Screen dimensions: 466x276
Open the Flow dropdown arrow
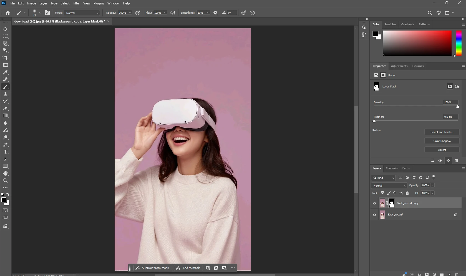[165, 13]
